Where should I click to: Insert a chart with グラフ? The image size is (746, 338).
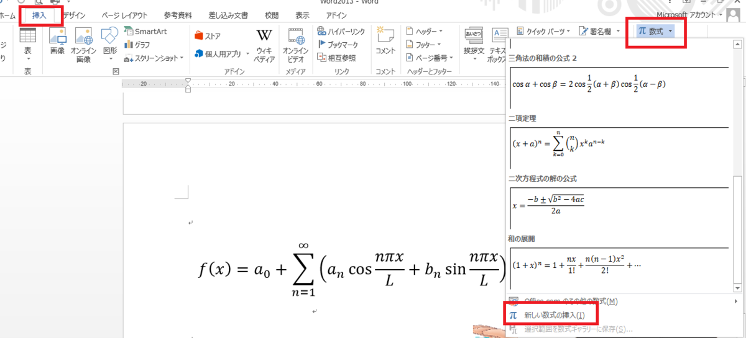[x=137, y=45]
